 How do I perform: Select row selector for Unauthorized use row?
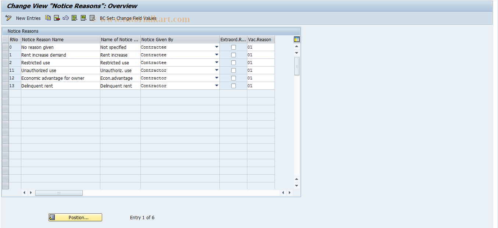[5, 70]
